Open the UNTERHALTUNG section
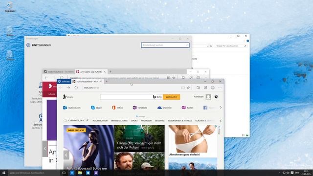 (x=119, y=121)
